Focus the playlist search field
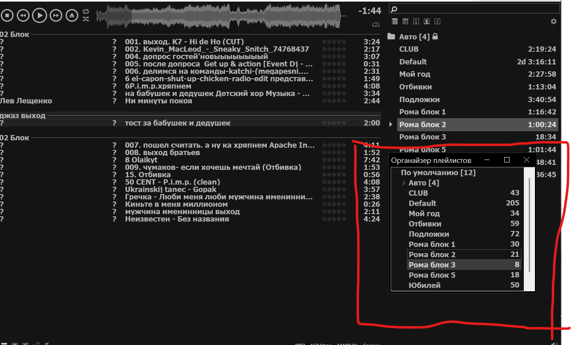The image size is (571, 345). (x=474, y=9)
